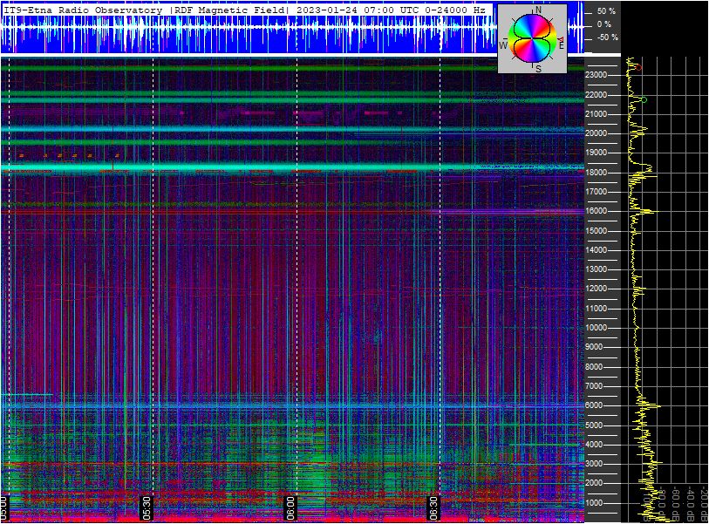The width and height of the screenshot is (709, 524).
Task: Click the row of orange dashes near 19000 Hz
Action: [68, 155]
